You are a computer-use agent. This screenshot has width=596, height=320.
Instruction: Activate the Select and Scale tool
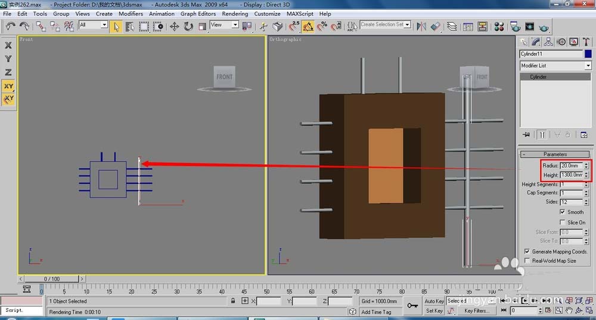(202, 27)
